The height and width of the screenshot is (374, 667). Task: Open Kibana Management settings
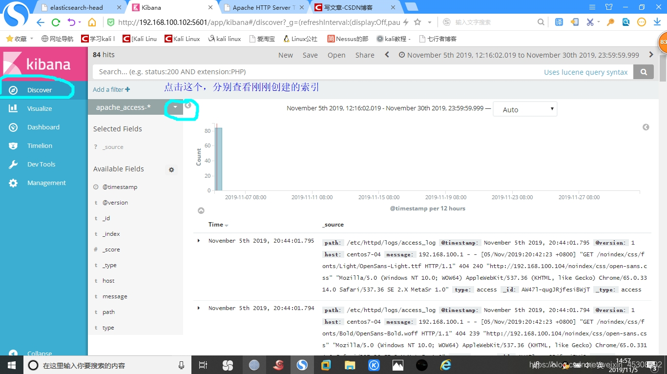click(46, 183)
